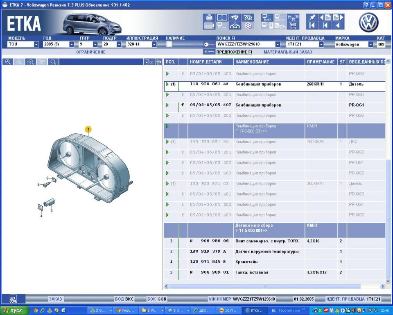Click the zoom-to-region magnifier icon
The image size is (393, 315).
pyautogui.click(x=30, y=62)
